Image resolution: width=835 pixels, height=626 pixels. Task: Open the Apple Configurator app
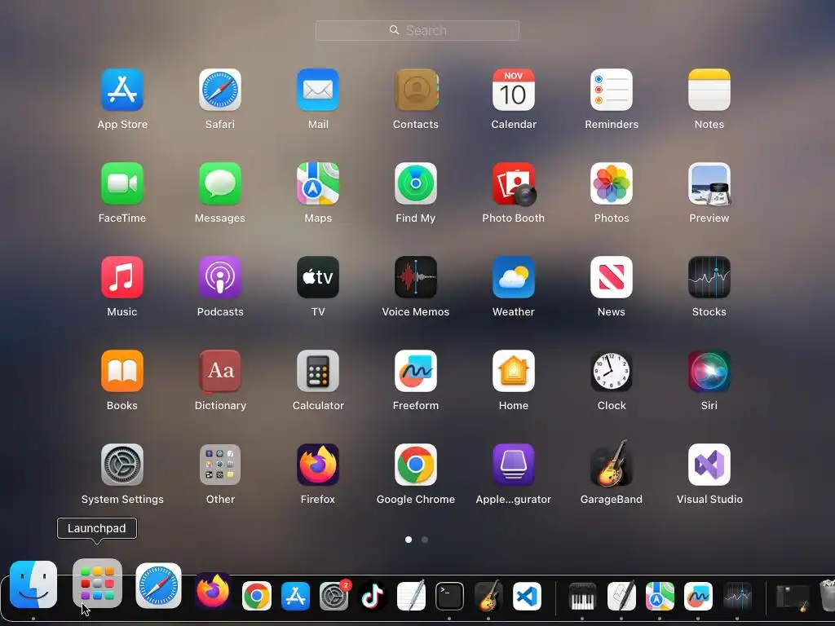[x=514, y=465]
